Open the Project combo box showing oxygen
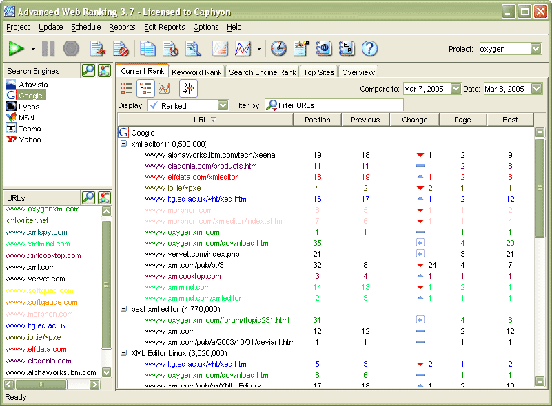This screenshot has width=552, height=406. tap(510, 49)
